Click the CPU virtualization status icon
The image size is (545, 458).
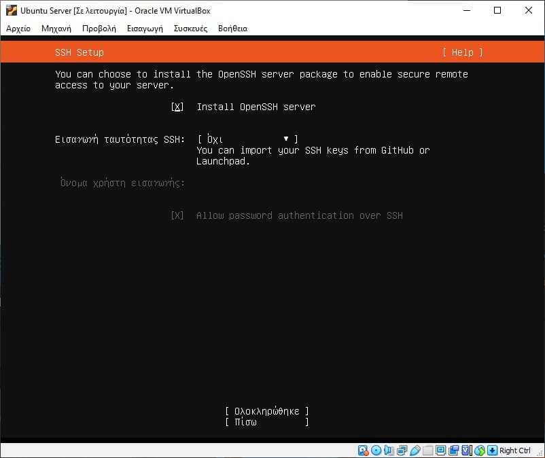(x=467, y=451)
